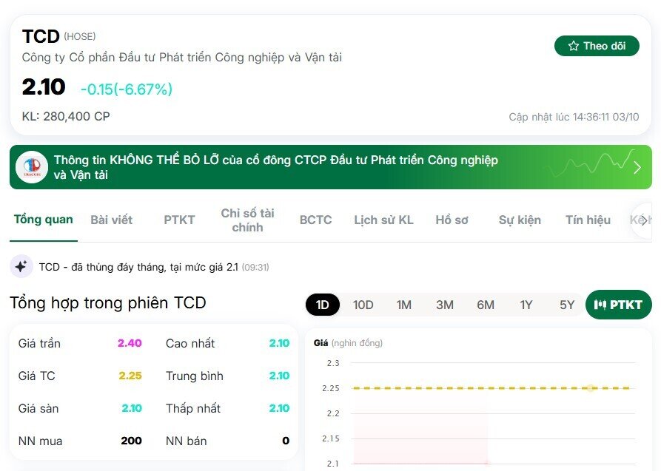View the BCTC financial reports tab

pos(315,220)
